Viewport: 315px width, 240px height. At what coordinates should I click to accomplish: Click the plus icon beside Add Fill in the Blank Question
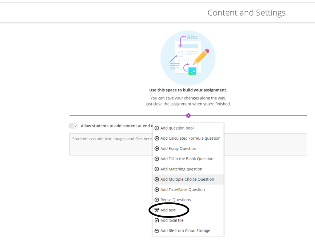click(x=157, y=158)
